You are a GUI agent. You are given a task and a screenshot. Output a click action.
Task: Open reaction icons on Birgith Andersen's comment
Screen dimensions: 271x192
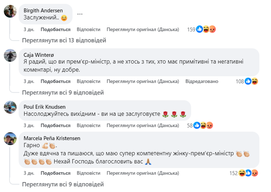click(206, 29)
